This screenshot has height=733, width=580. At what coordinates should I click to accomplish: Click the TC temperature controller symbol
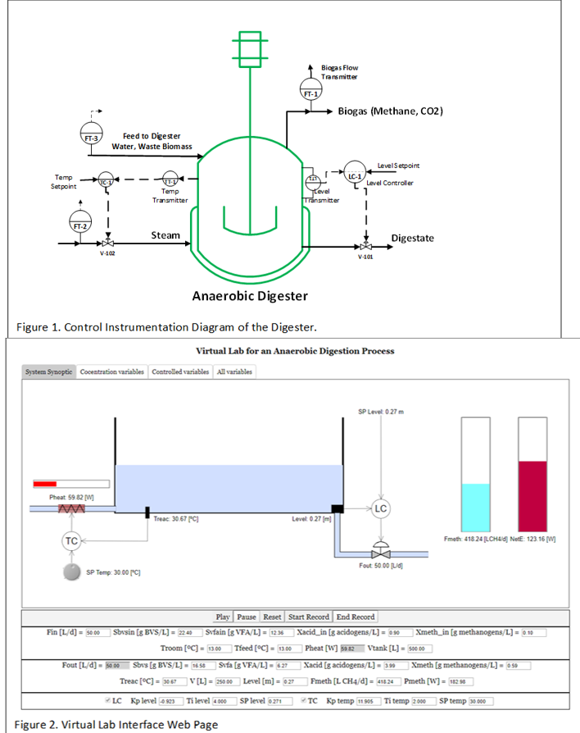point(71,540)
